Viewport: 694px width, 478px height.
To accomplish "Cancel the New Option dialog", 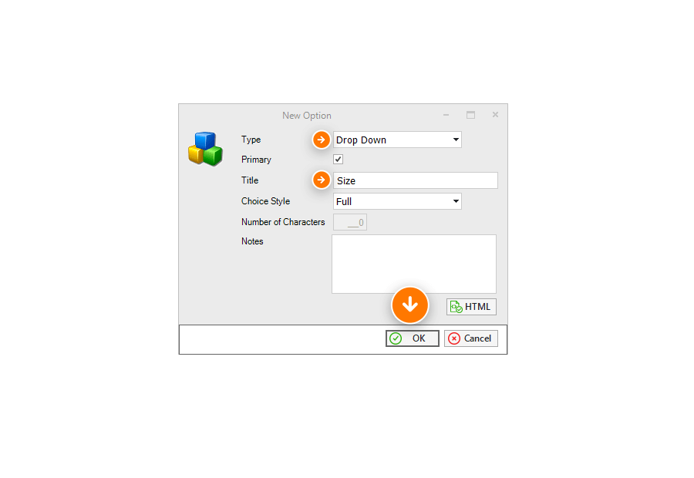I will point(471,338).
